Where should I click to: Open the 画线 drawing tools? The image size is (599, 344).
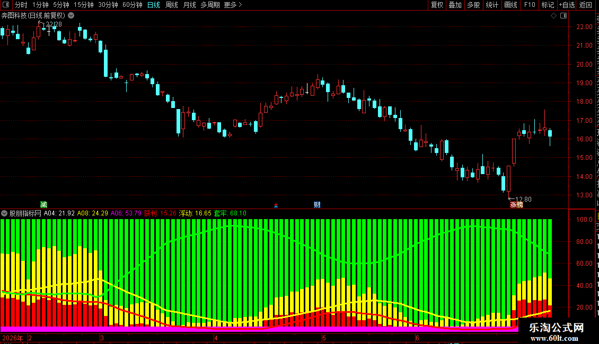click(510, 5)
